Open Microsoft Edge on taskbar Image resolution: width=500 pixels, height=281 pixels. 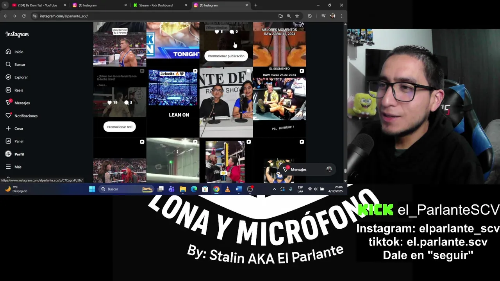(194, 189)
